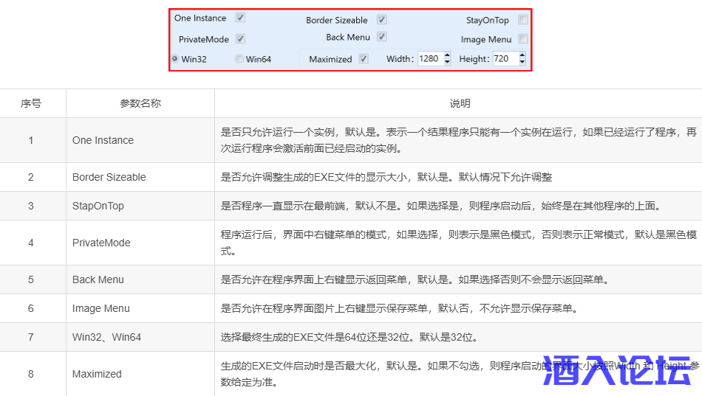Select the Win32 radio button
The width and height of the screenshot is (702, 396).
pyautogui.click(x=175, y=58)
